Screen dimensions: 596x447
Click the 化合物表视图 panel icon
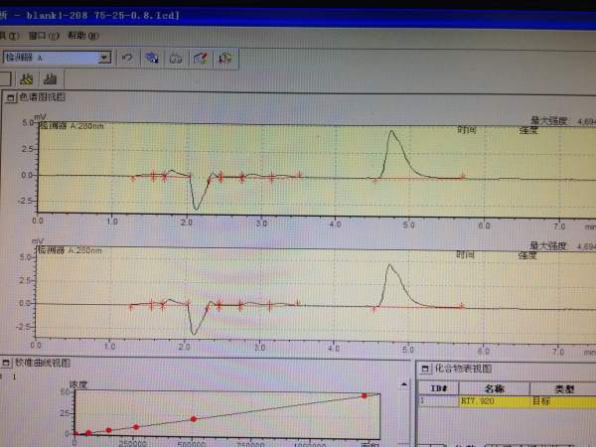click(425, 369)
